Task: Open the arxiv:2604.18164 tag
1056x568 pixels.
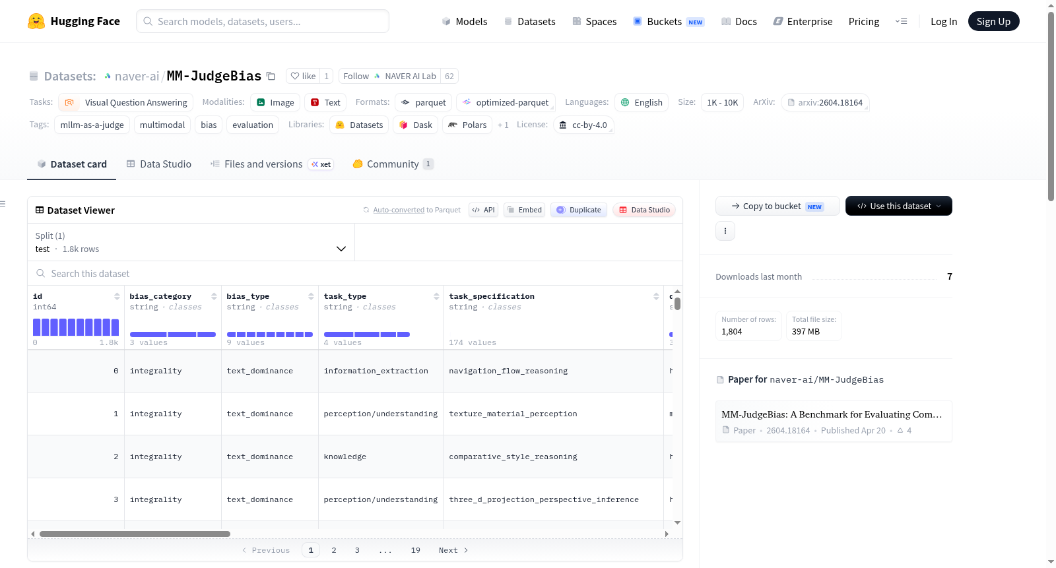Action: (x=825, y=102)
